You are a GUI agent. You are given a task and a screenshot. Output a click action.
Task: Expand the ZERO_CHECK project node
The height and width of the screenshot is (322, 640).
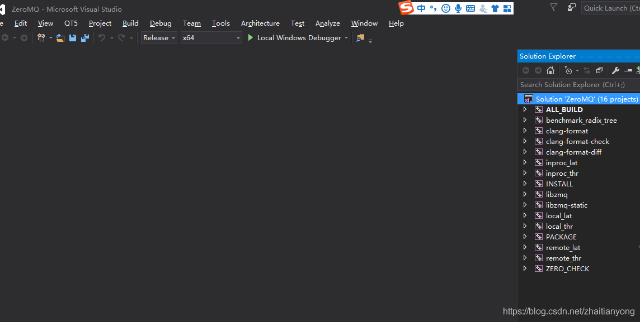tap(525, 268)
